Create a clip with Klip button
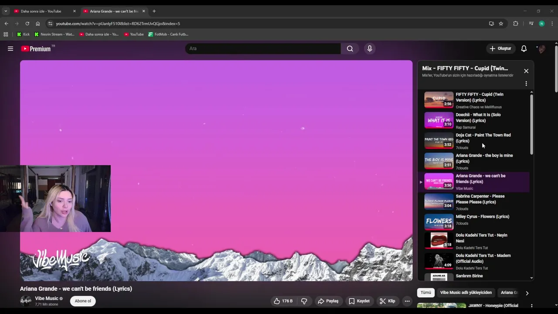The width and height of the screenshot is (558, 314). coord(388,301)
